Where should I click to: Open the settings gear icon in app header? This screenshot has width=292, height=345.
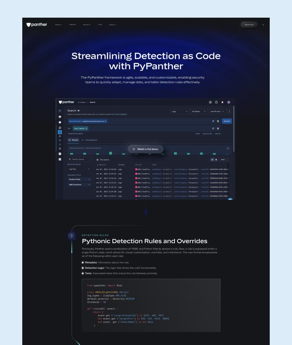click(210, 102)
